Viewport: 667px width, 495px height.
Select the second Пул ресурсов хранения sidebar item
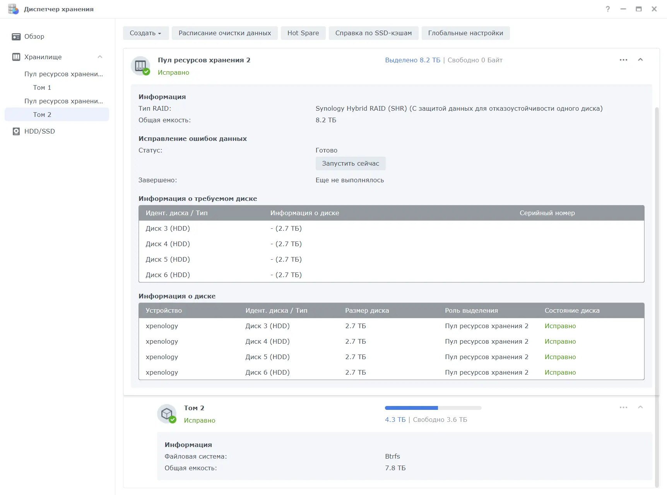[x=57, y=101]
